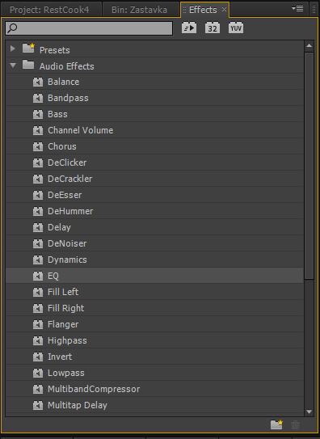Click the Presets folder label
The image size is (320, 439).
coord(55,50)
